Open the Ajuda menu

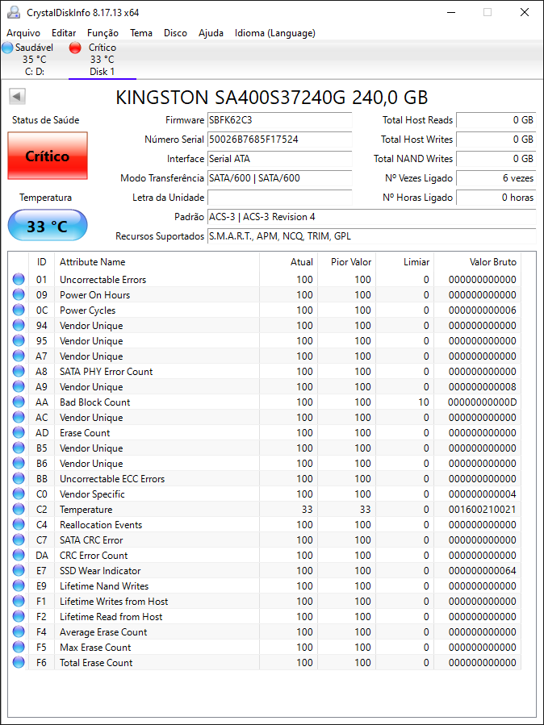tap(211, 33)
